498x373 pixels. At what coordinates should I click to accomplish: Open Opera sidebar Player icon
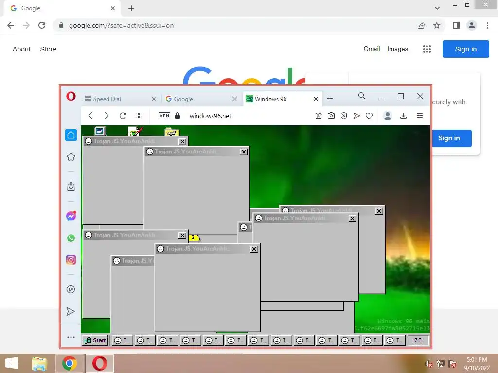pyautogui.click(x=71, y=289)
